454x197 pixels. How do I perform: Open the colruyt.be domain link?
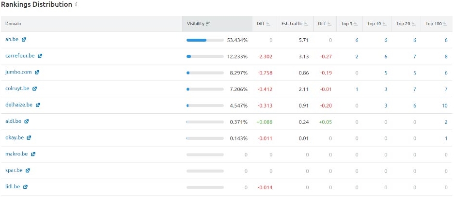(17, 89)
